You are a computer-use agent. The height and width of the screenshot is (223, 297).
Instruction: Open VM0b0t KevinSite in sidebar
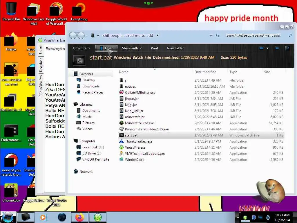(x=95, y=159)
